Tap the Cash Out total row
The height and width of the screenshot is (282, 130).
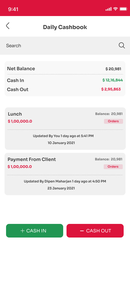tap(65, 89)
